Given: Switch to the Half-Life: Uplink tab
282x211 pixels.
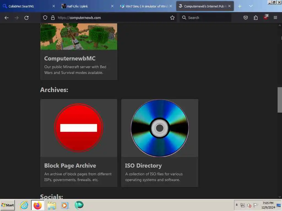Looking at the screenshot, I should click(87, 6).
